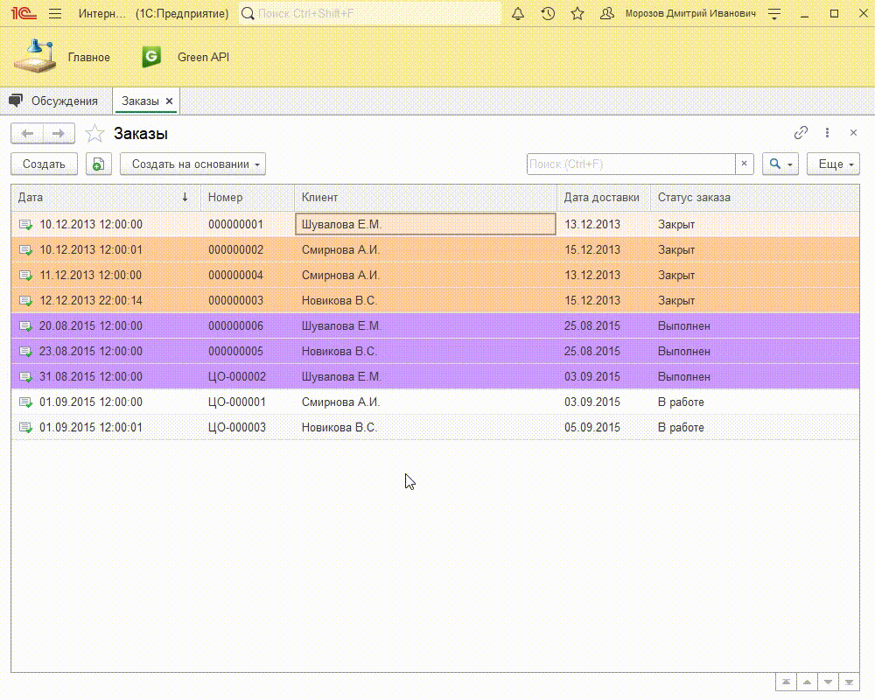Switch to the Обсуждения tab
The image size is (875, 700).
point(56,101)
